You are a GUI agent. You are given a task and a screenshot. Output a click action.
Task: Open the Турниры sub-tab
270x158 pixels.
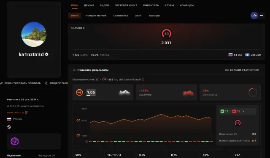click(154, 16)
